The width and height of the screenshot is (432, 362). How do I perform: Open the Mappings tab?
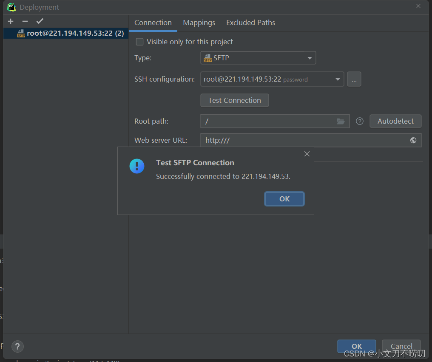pos(199,23)
